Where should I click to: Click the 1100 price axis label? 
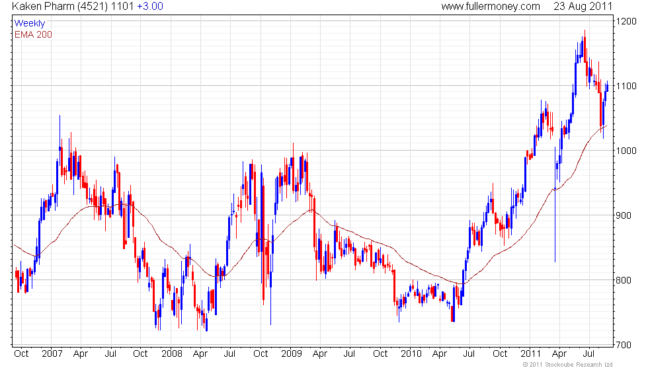tap(627, 86)
